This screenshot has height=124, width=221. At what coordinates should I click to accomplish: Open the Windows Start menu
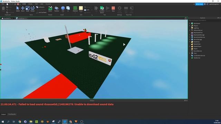click(3, 122)
